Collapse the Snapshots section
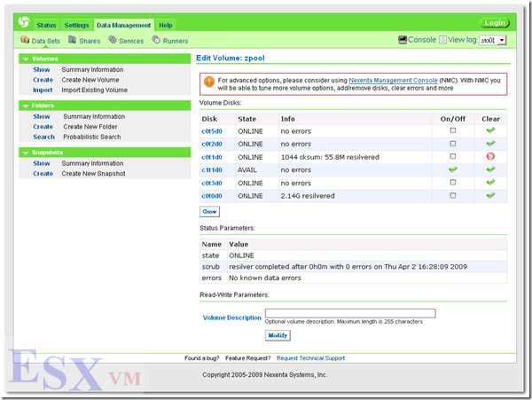 pos(26,153)
